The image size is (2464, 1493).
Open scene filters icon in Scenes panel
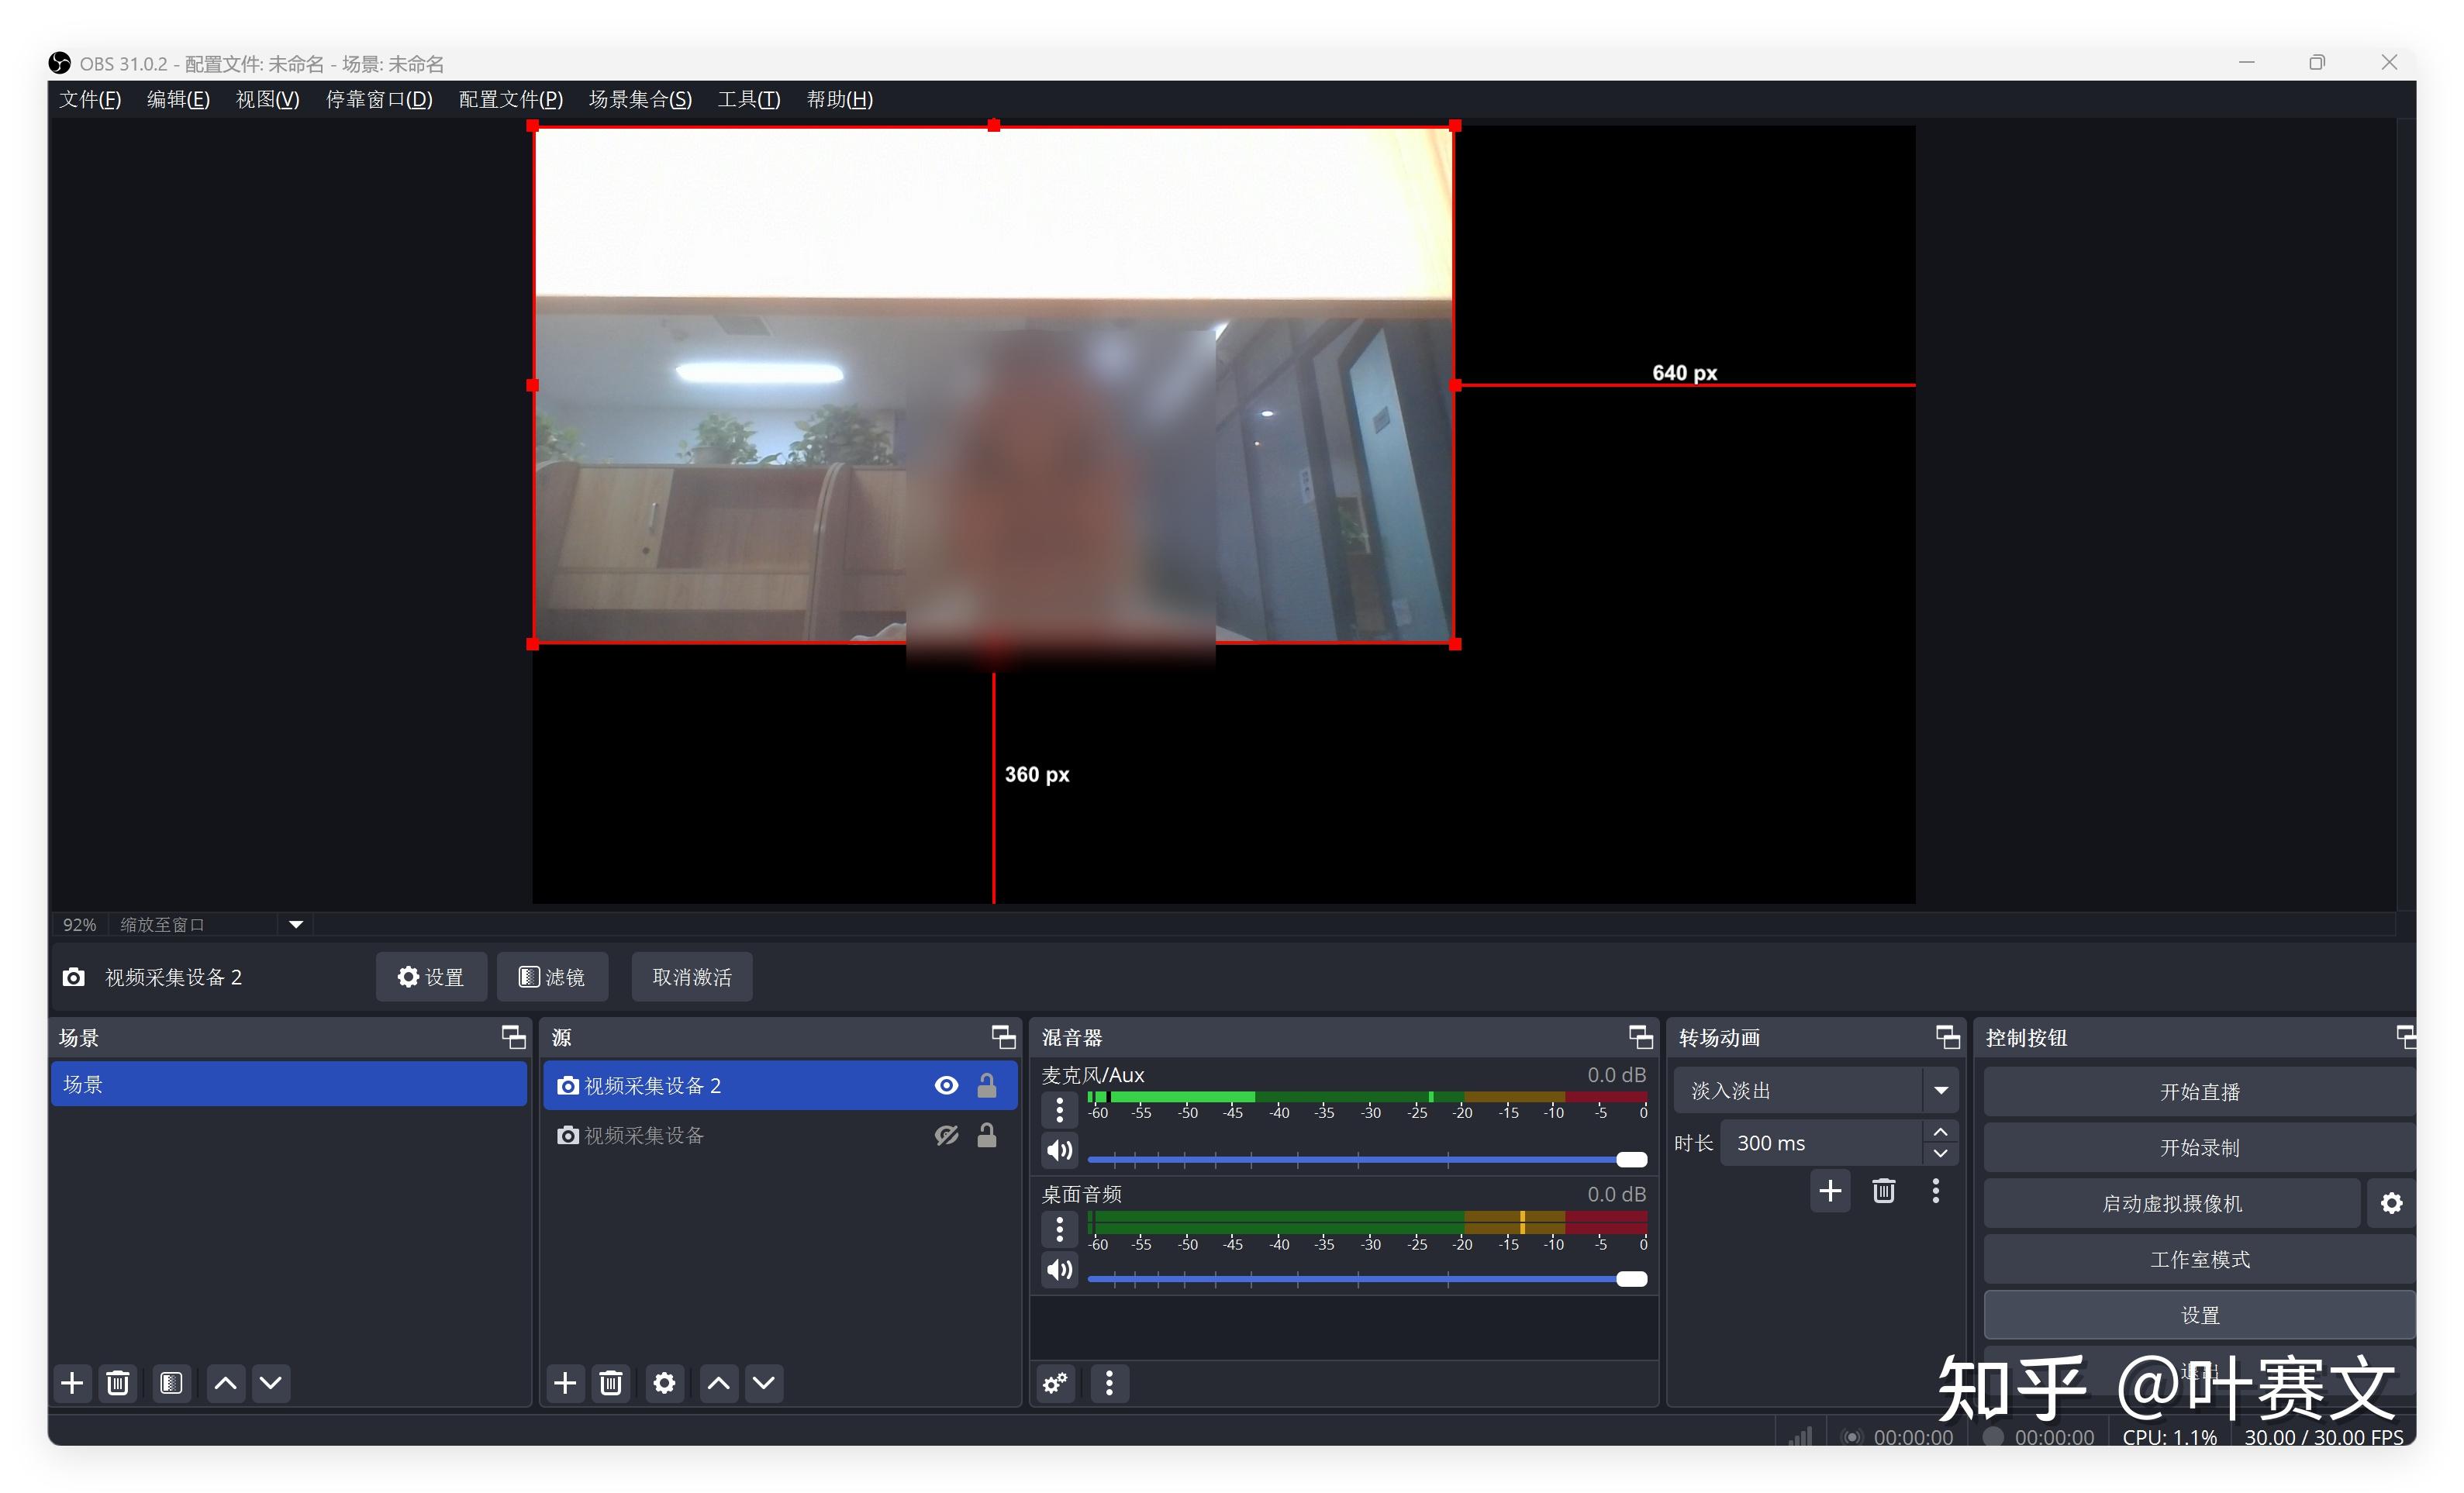tap(171, 1383)
